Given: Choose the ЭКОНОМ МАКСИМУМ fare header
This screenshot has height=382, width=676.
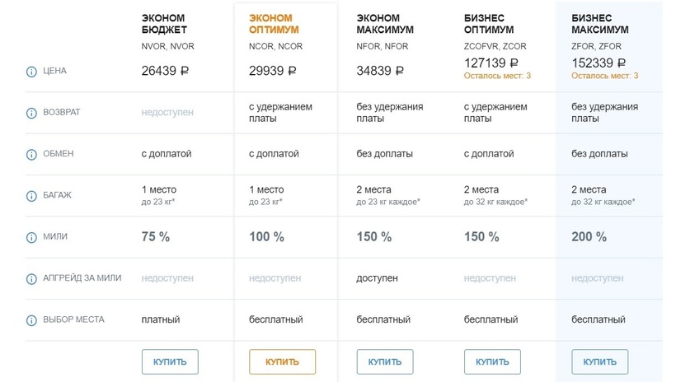Looking at the screenshot, I should click(385, 24).
